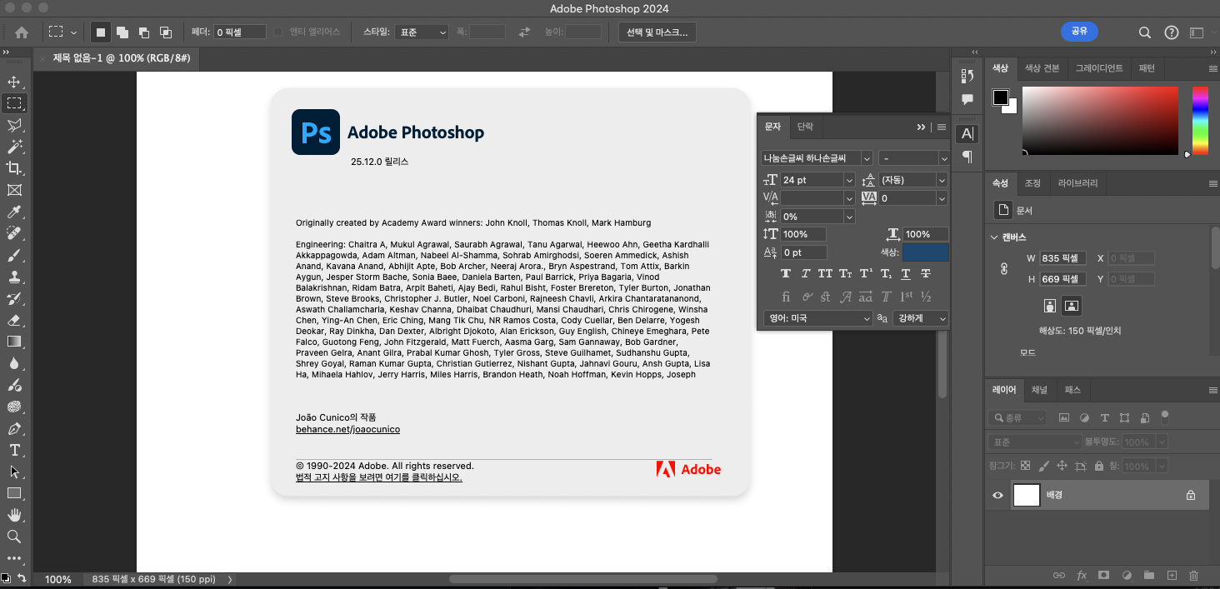
Task: Enable all caps text formatting
Action: click(825, 273)
